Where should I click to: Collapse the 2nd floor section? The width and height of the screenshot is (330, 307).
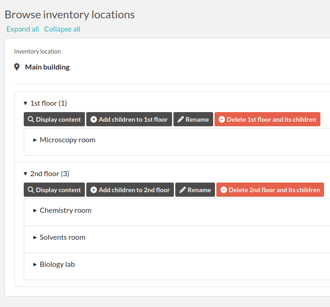pyautogui.click(x=26, y=174)
